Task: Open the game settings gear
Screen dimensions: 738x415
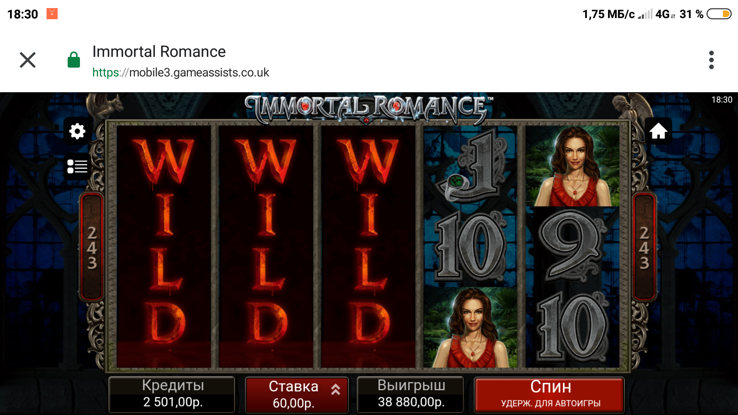Action: [x=77, y=131]
